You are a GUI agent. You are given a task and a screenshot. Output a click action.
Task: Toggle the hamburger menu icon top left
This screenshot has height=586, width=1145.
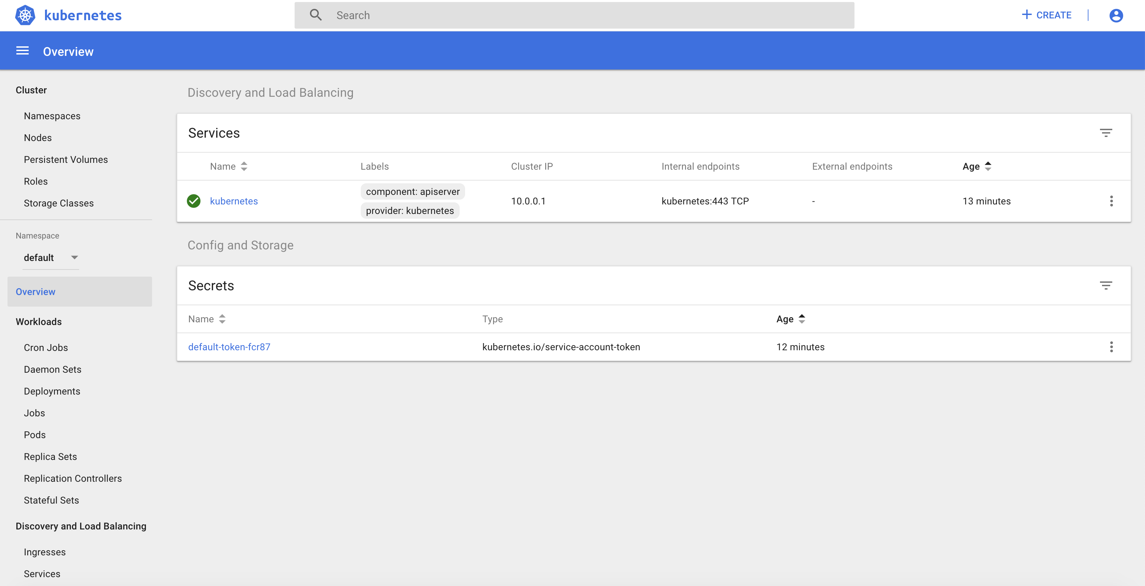[x=22, y=51]
